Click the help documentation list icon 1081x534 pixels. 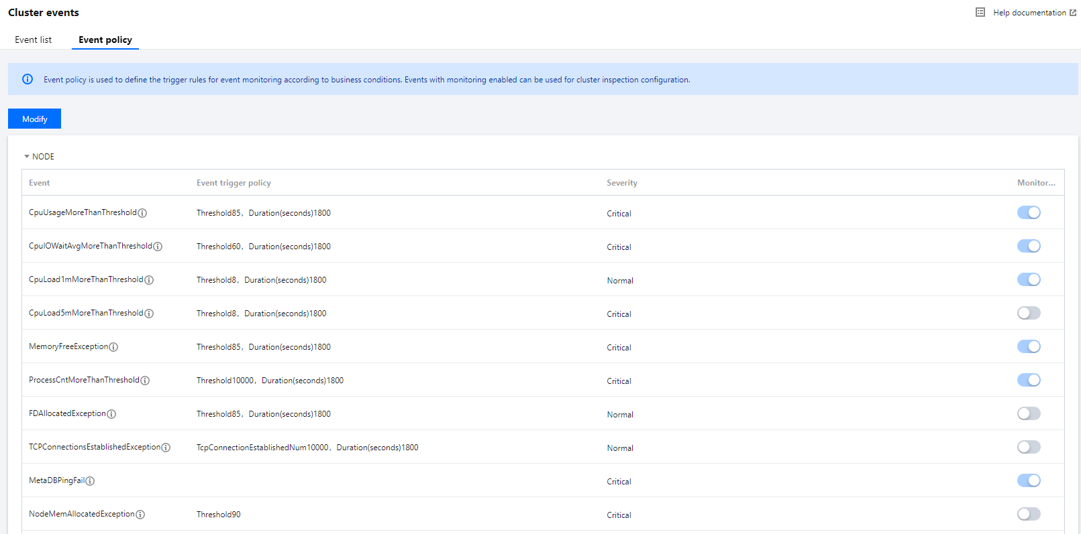point(980,13)
